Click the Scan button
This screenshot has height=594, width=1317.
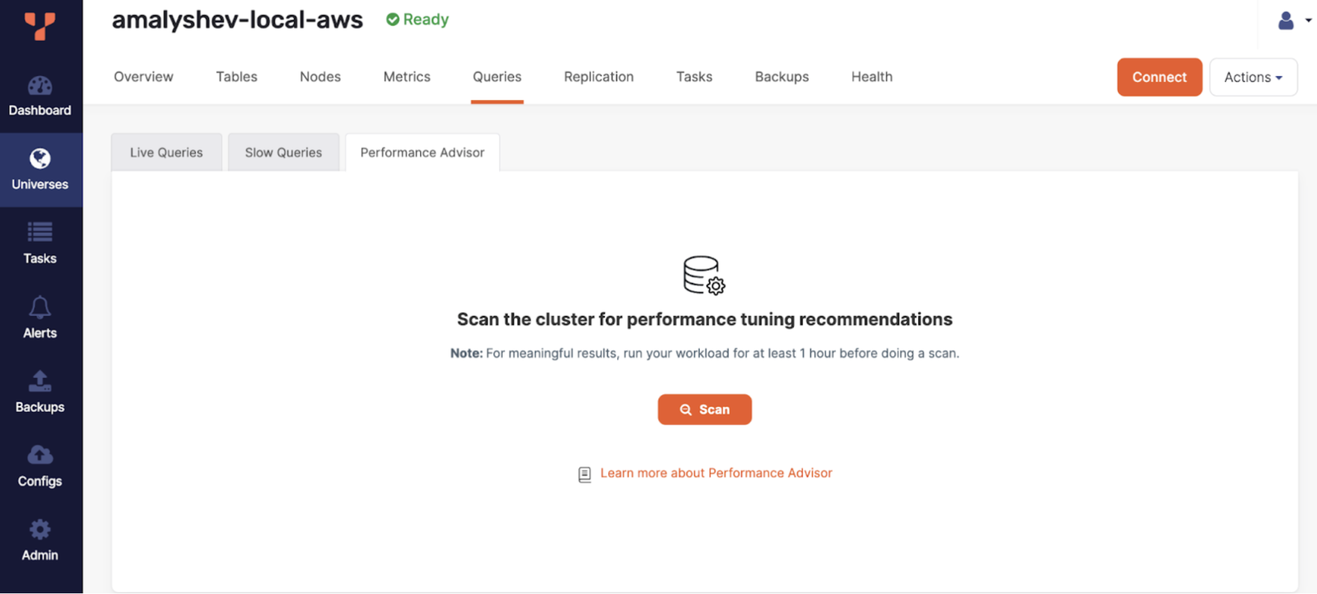(704, 409)
